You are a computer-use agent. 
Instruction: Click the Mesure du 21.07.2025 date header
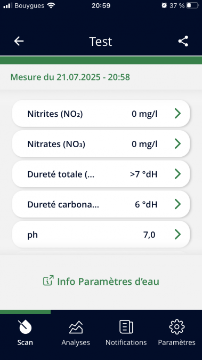(70, 77)
